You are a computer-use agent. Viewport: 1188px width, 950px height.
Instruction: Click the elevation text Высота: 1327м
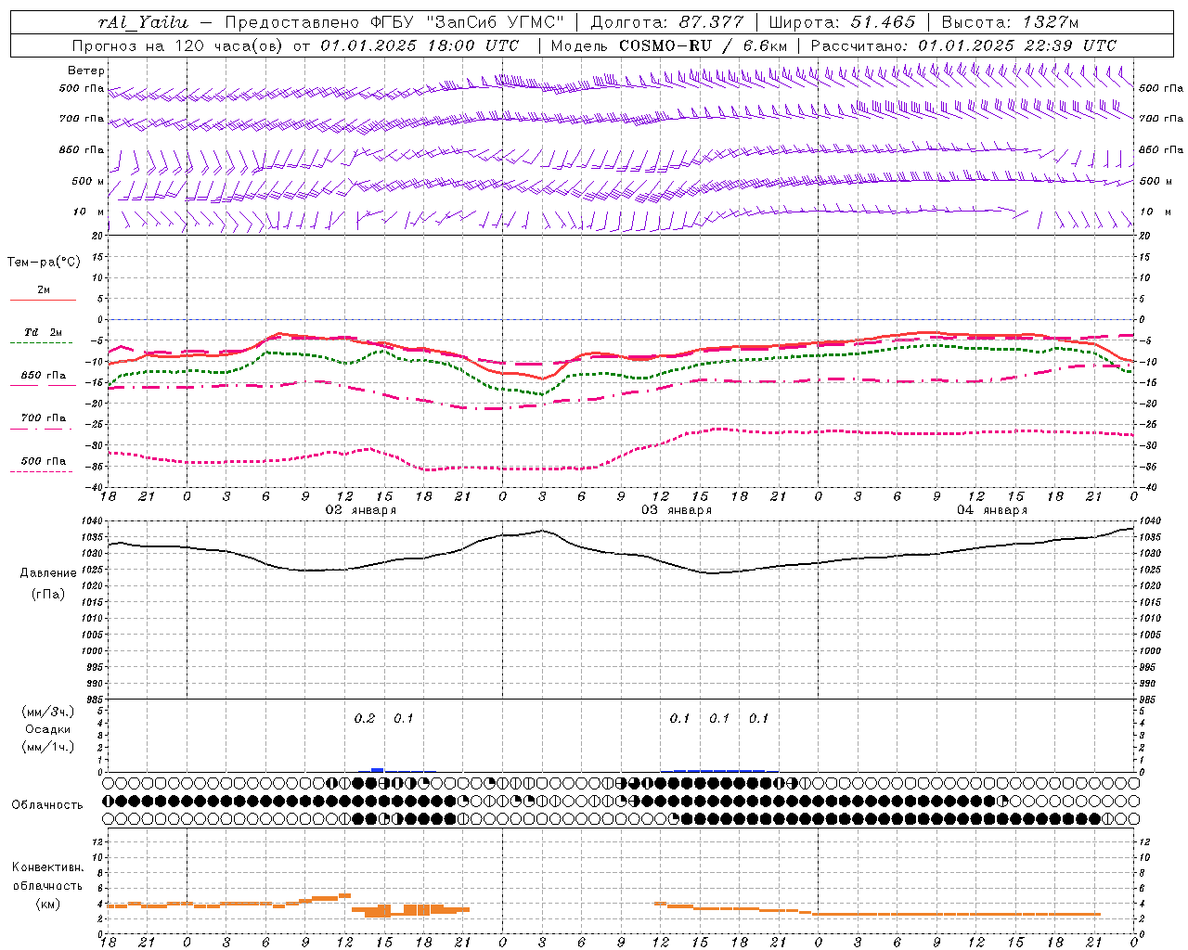1010,22
